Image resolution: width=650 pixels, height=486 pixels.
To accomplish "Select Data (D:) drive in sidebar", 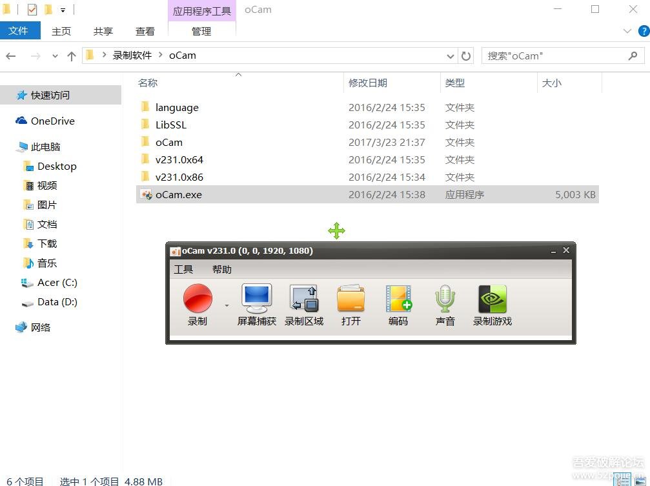I will pyautogui.click(x=57, y=301).
